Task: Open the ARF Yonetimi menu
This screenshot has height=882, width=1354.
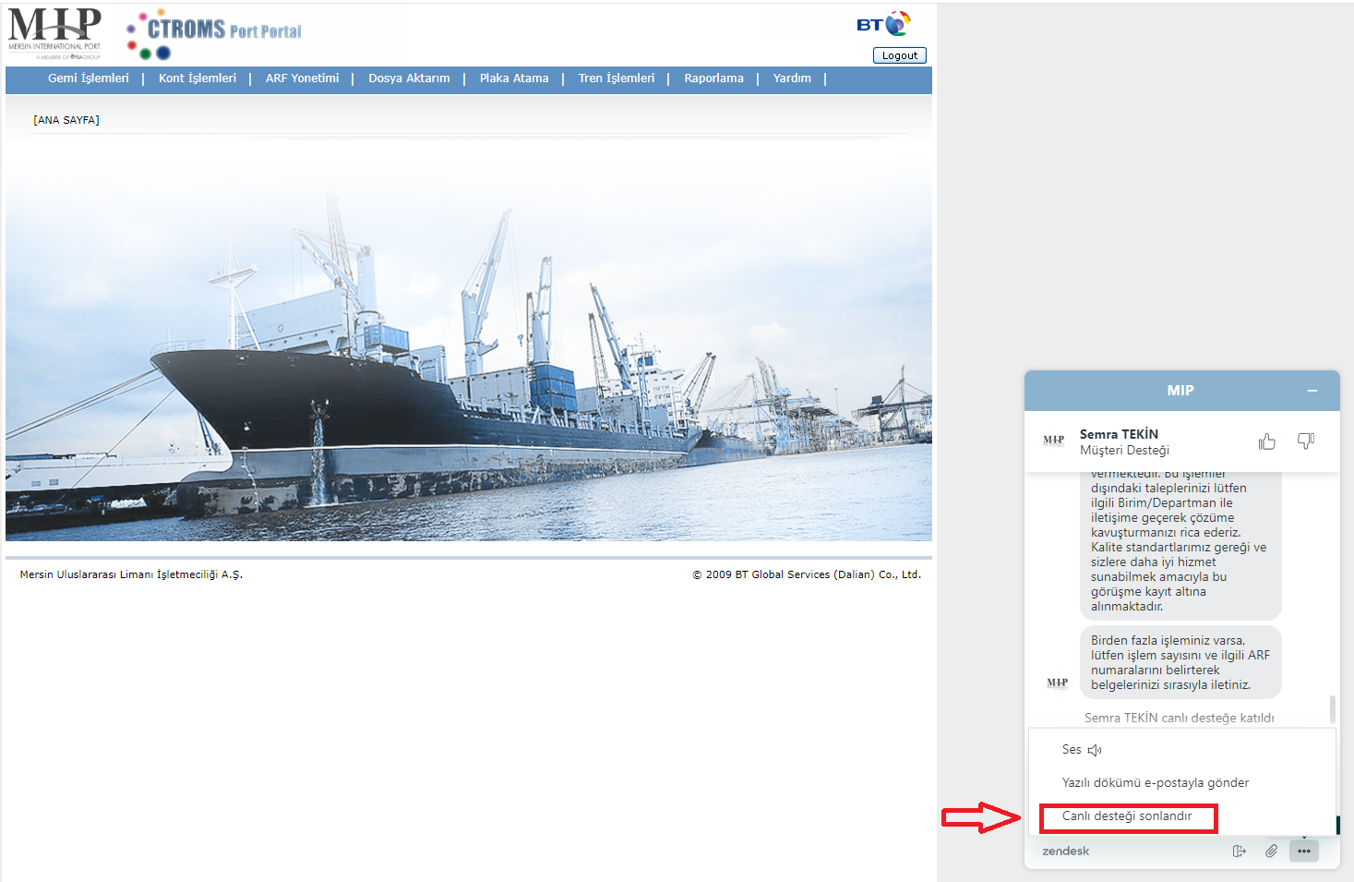Action: pos(302,79)
